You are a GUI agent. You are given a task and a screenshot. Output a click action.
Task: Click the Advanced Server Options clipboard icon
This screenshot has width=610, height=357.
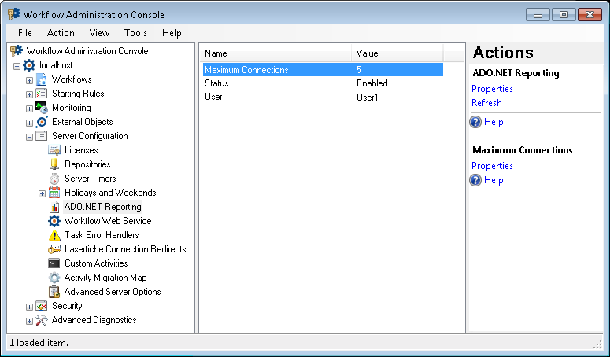click(x=54, y=292)
